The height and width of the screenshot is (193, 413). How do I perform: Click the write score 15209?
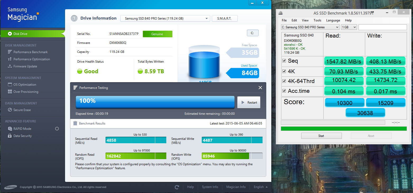pyautogui.click(x=386, y=103)
